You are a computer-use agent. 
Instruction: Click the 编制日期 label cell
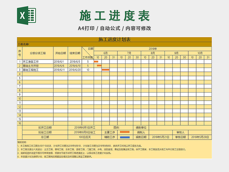click(141, 137)
